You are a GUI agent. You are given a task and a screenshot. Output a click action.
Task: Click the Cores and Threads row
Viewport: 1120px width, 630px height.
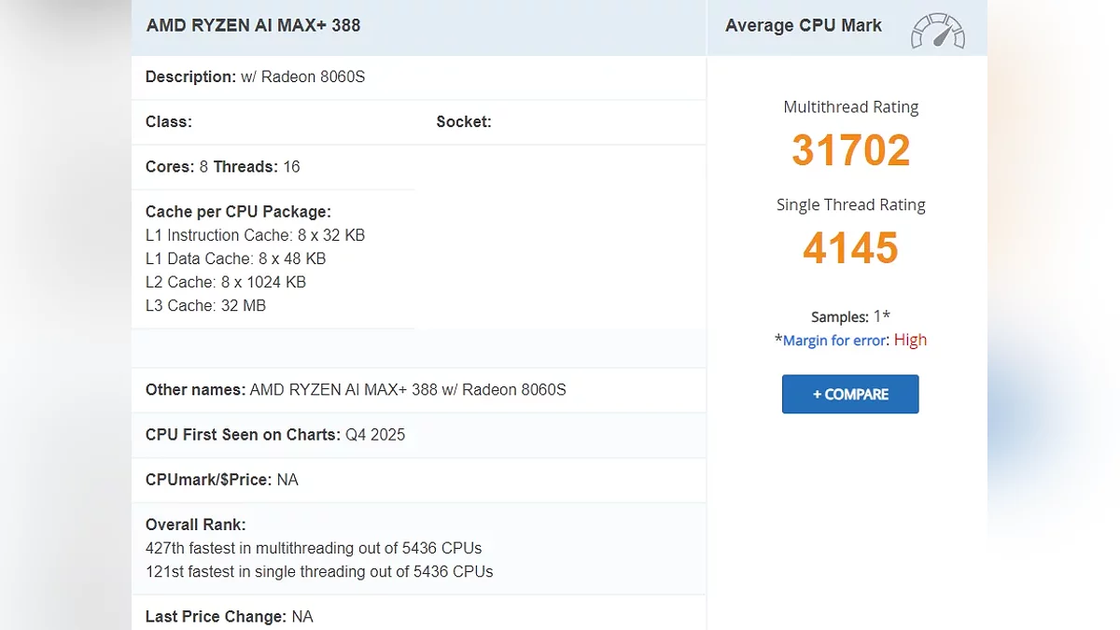[x=222, y=167]
